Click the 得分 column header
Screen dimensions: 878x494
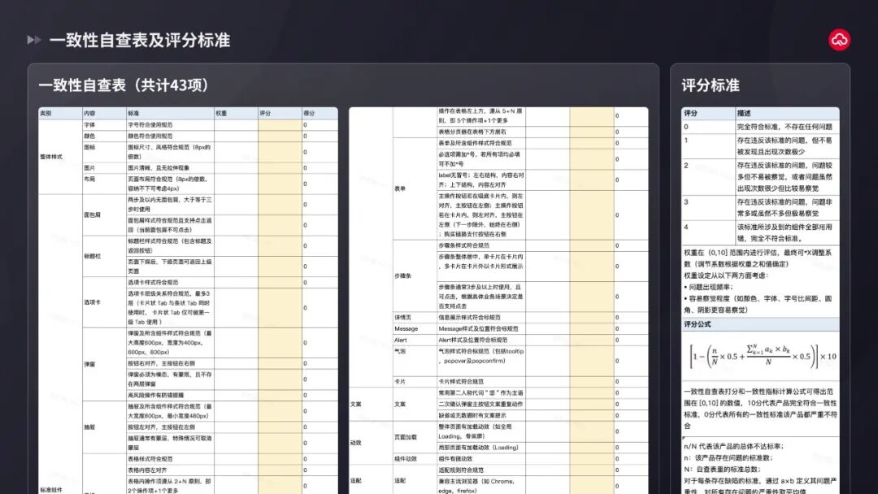(319, 113)
